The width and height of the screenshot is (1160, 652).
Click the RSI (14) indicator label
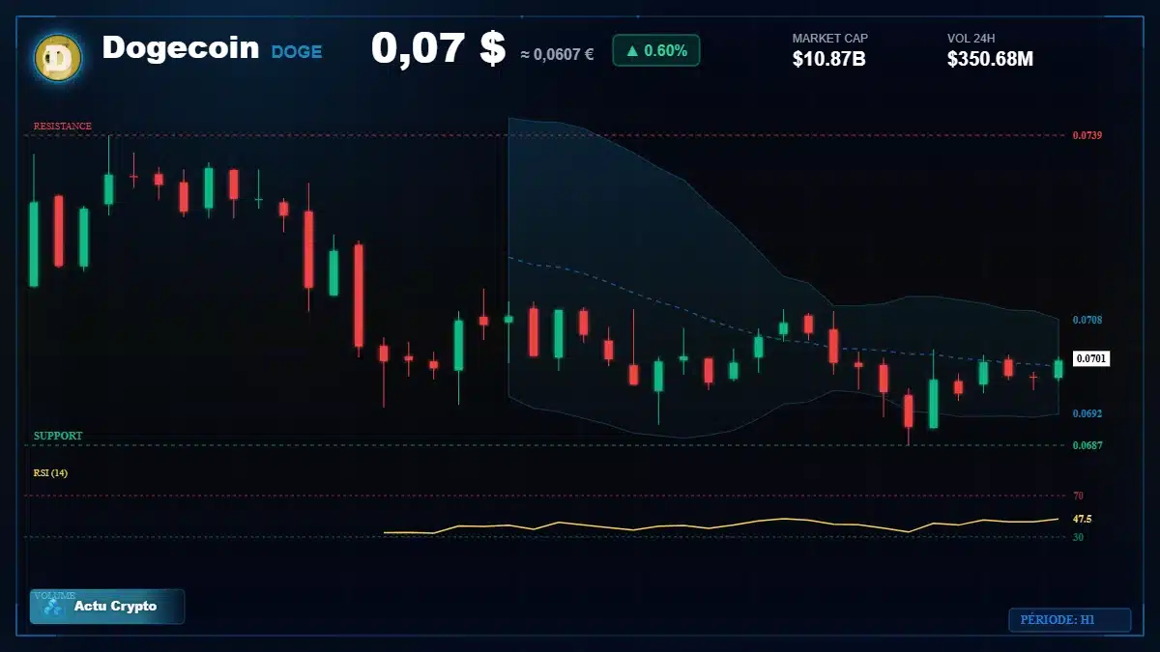click(x=50, y=473)
